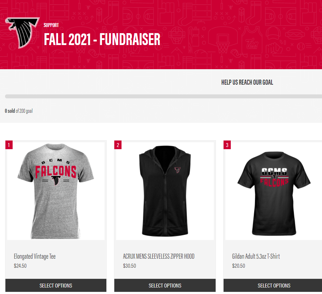
Task: Click the $24.50 price on the vintage tee
Action: (20, 266)
